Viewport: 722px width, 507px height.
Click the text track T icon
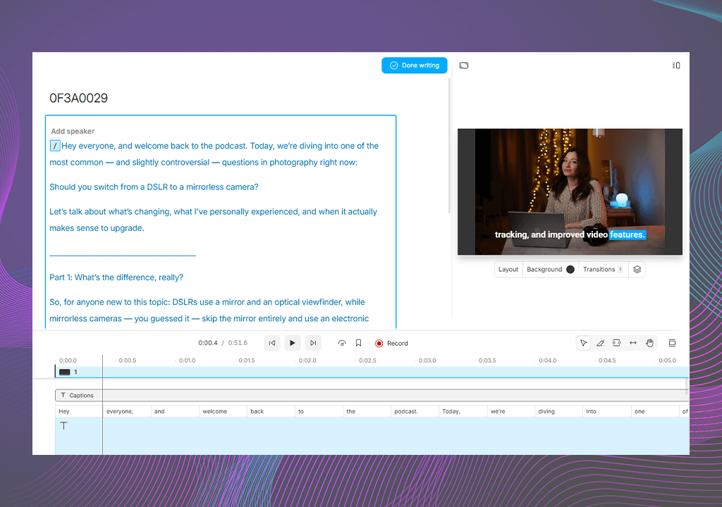(63, 425)
